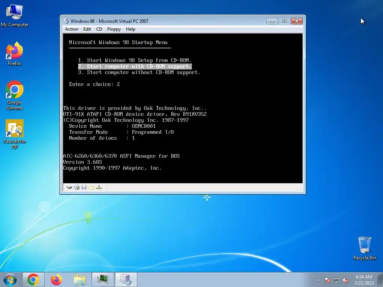Click the shared folders status icon in Virtual PC
Viewport: 383px width, 287px height.
pos(92,188)
